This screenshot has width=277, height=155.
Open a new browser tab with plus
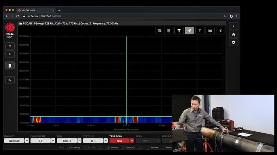point(59,10)
